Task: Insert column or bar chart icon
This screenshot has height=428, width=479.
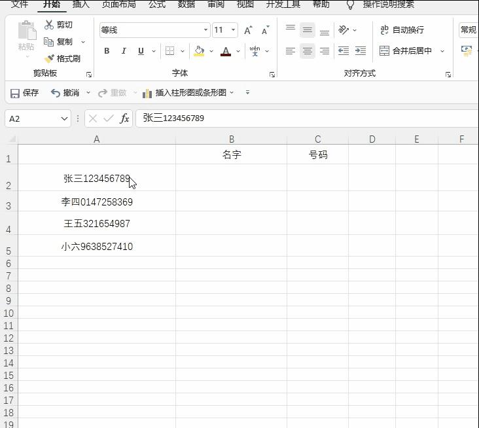Action: 147,93
